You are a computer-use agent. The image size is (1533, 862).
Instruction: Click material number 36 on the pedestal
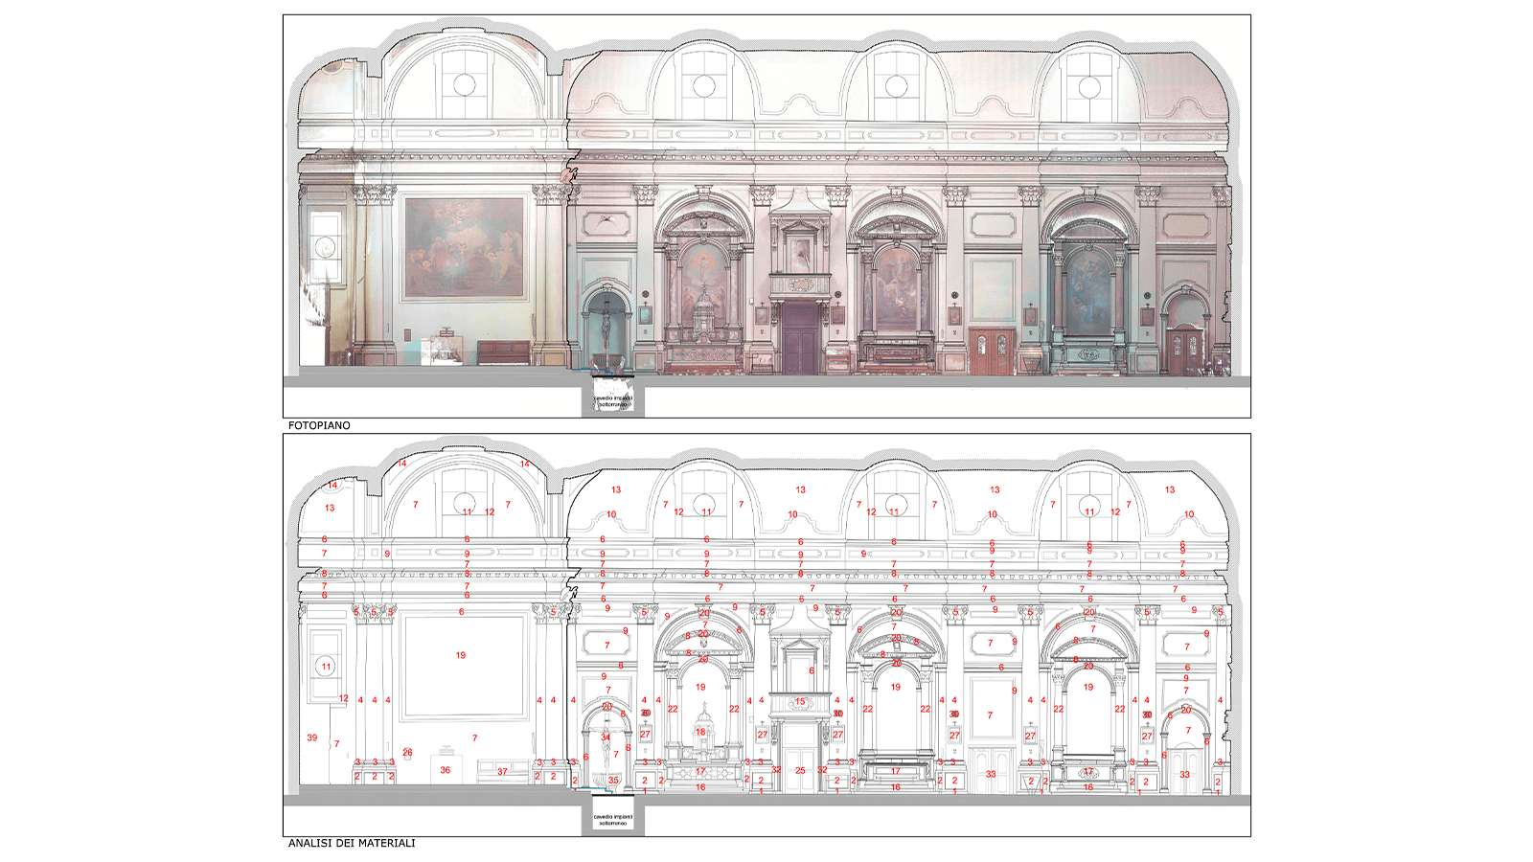coord(446,770)
